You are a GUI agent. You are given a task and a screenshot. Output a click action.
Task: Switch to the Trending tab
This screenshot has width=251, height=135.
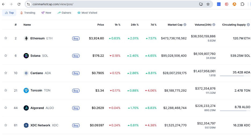point(28,13)
